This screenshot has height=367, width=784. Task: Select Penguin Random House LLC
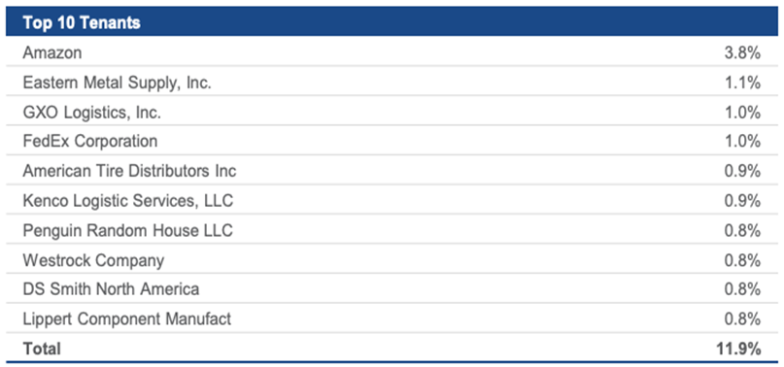[127, 230]
